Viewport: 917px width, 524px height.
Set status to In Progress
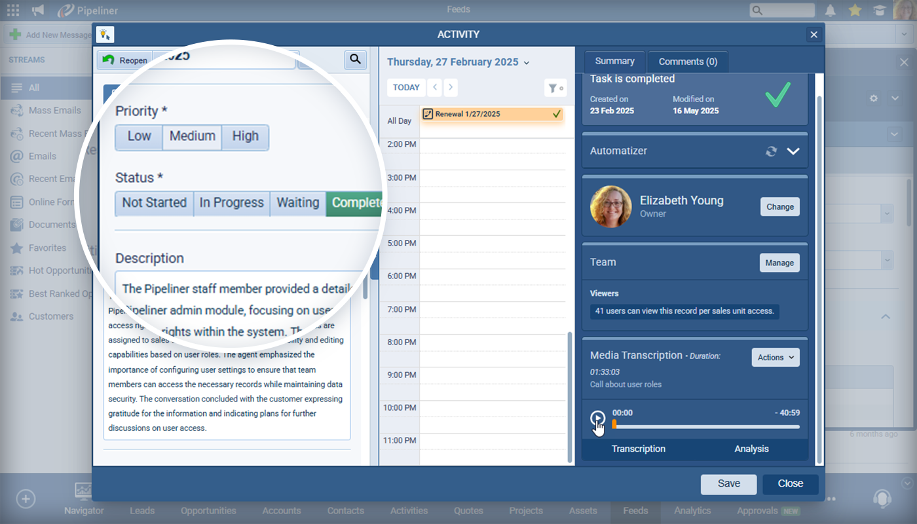pyautogui.click(x=231, y=203)
